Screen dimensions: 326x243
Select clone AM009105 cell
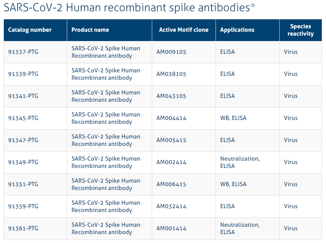point(171,52)
